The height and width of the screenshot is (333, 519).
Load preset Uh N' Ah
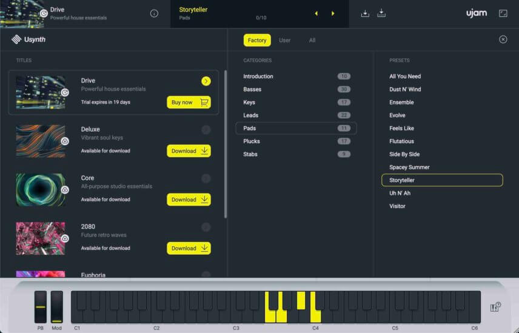point(400,193)
